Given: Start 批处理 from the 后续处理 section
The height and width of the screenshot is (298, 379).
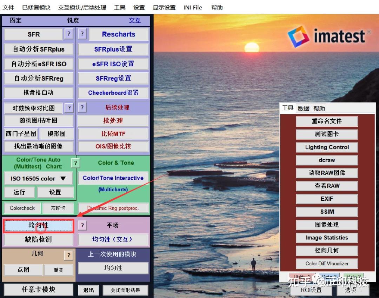Looking at the screenshot, I should [x=113, y=120].
